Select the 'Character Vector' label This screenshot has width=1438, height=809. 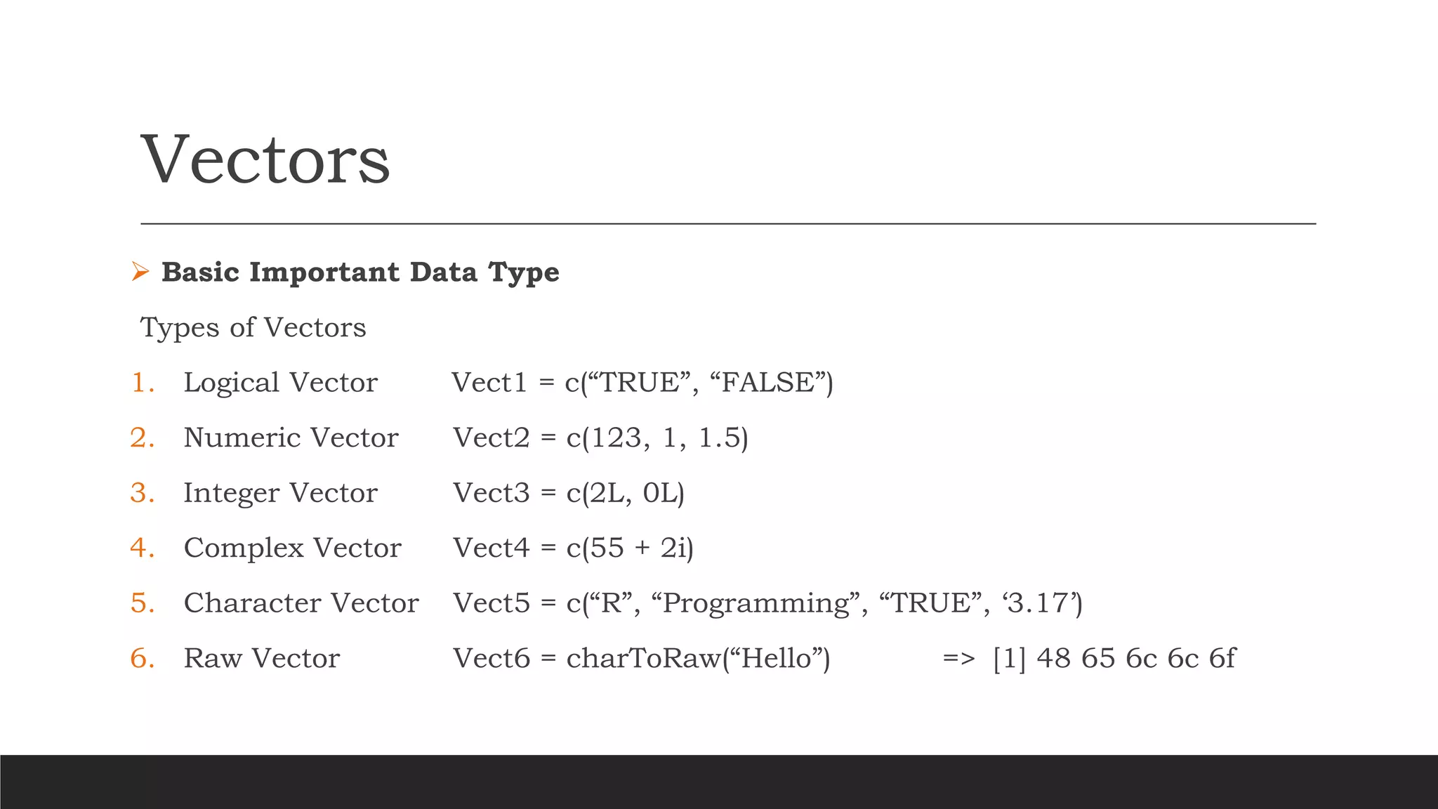click(x=301, y=603)
